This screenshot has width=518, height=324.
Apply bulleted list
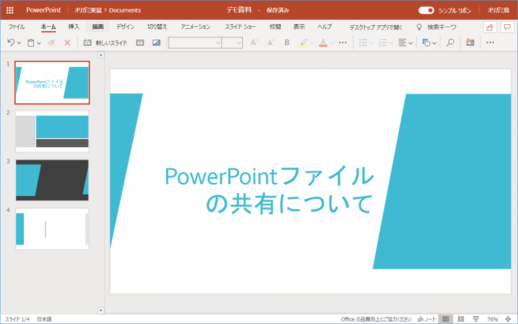click(x=363, y=42)
